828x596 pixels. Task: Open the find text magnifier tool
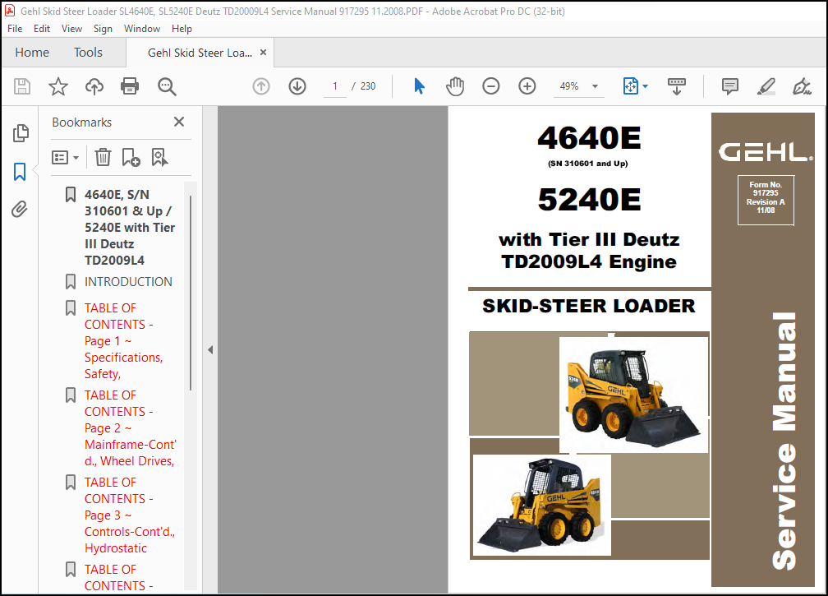point(167,86)
